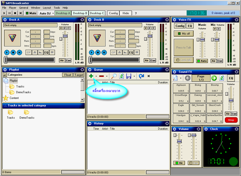The width and height of the screenshot is (241, 176).
Task: Open the Player menu
Action: point(12,8)
